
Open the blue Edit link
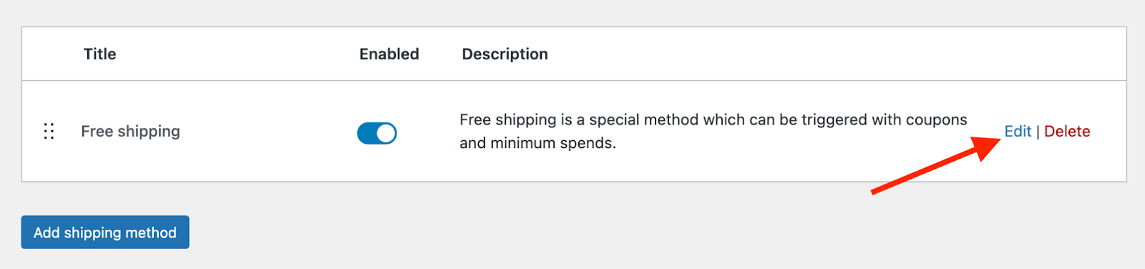(1018, 132)
